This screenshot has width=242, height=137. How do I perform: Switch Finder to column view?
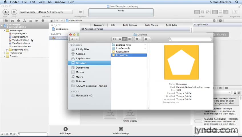click(x=125, y=39)
